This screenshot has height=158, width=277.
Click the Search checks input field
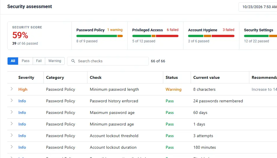click(108, 61)
